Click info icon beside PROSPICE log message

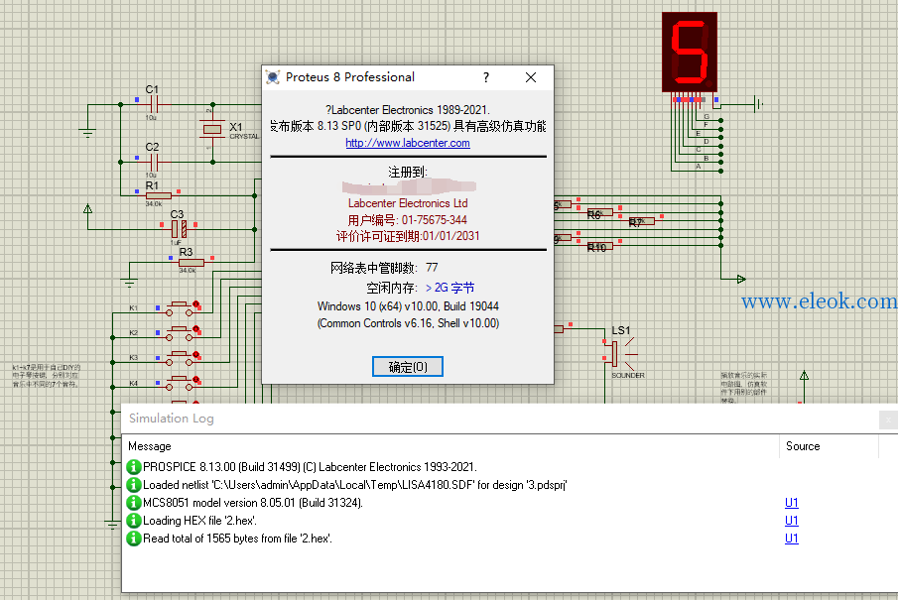(133, 467)
